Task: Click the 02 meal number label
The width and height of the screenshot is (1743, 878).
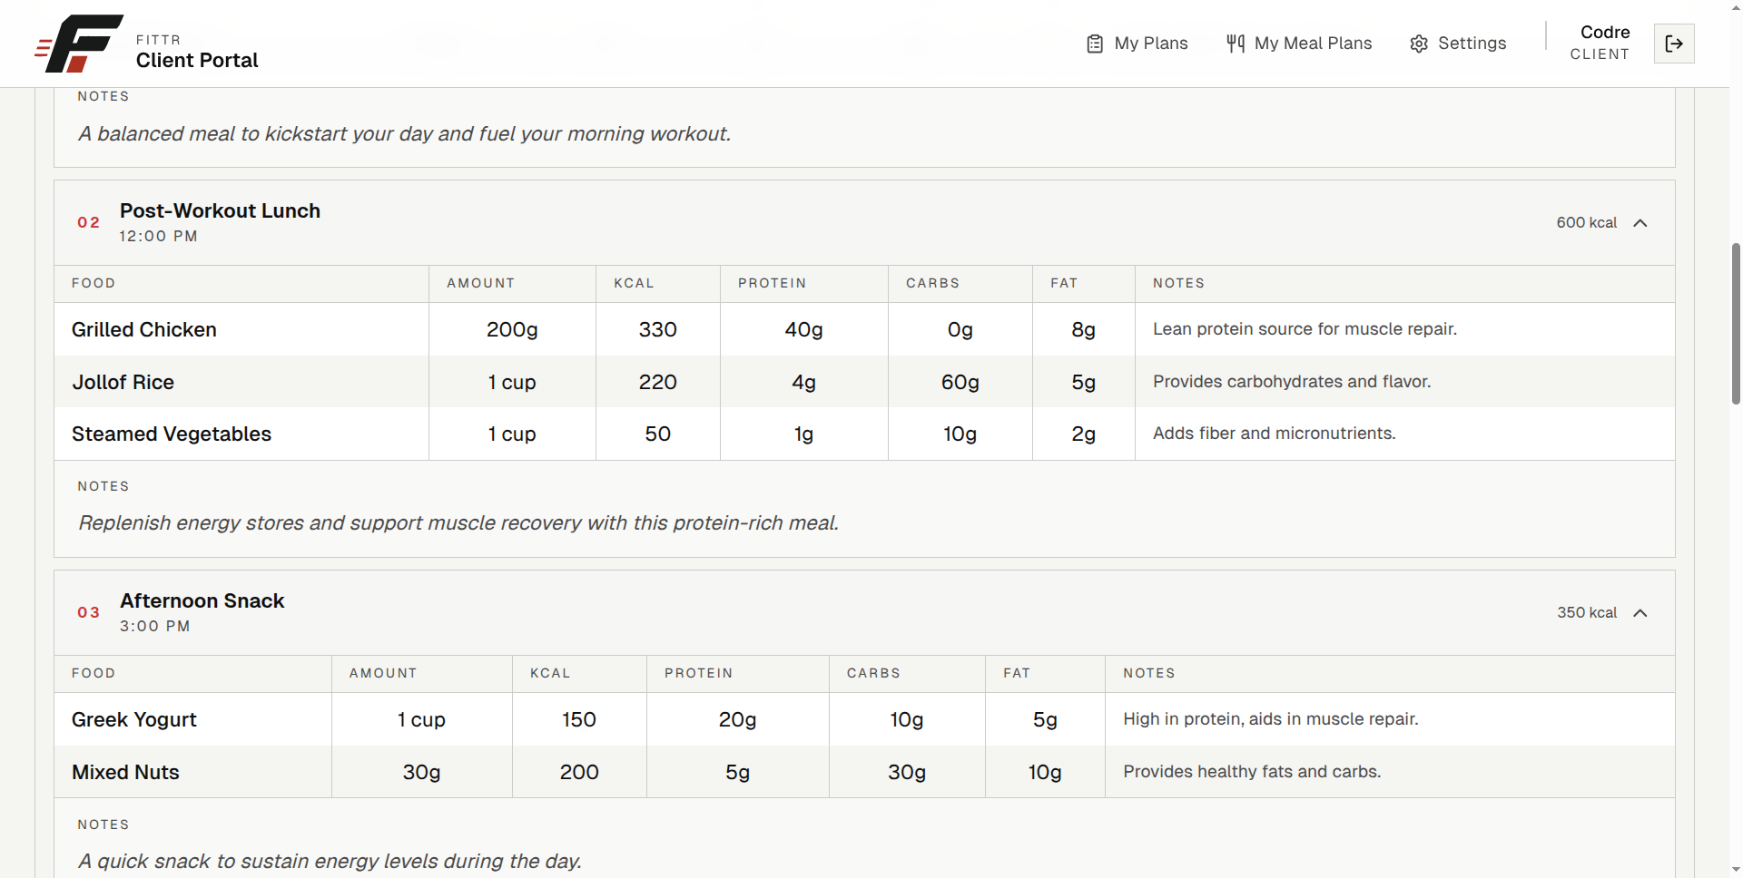Action: point(88,222)
